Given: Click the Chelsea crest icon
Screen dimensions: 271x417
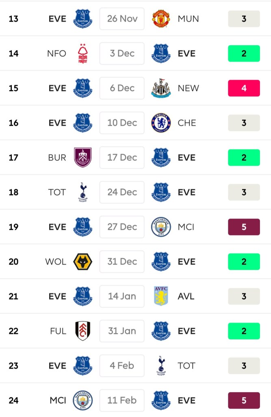Looking at the screenshot, I should coord(161,123).
